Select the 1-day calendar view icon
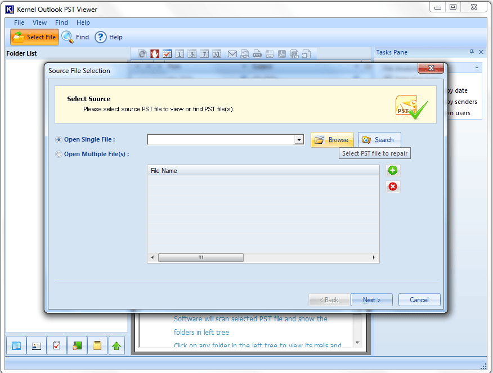 (179, 54)
